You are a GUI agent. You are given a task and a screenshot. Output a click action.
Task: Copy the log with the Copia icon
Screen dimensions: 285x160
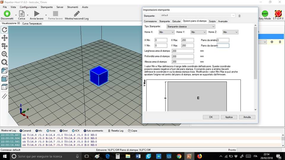(129, 131)
